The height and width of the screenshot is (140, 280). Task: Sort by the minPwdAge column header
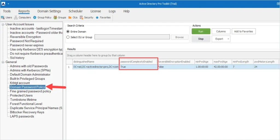(x=203, y=62)
